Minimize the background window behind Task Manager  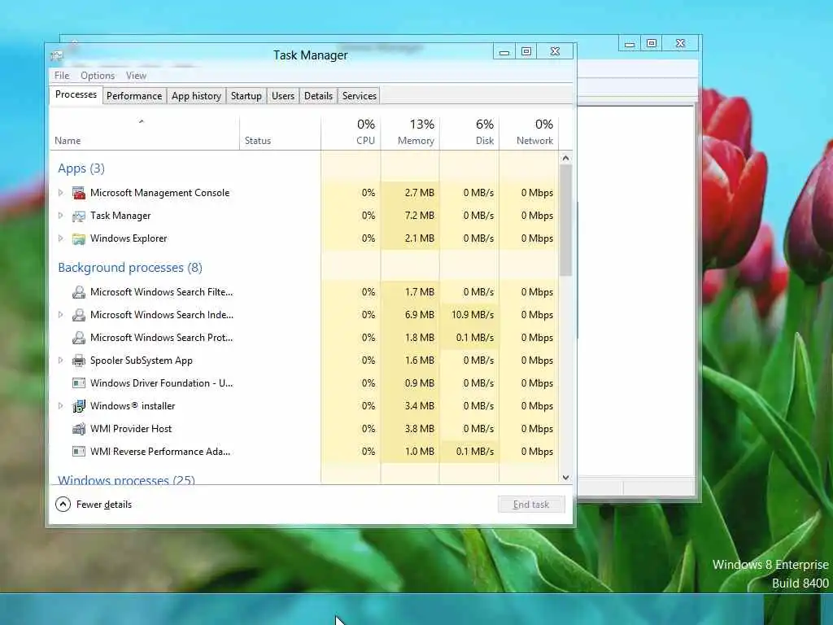630,44
